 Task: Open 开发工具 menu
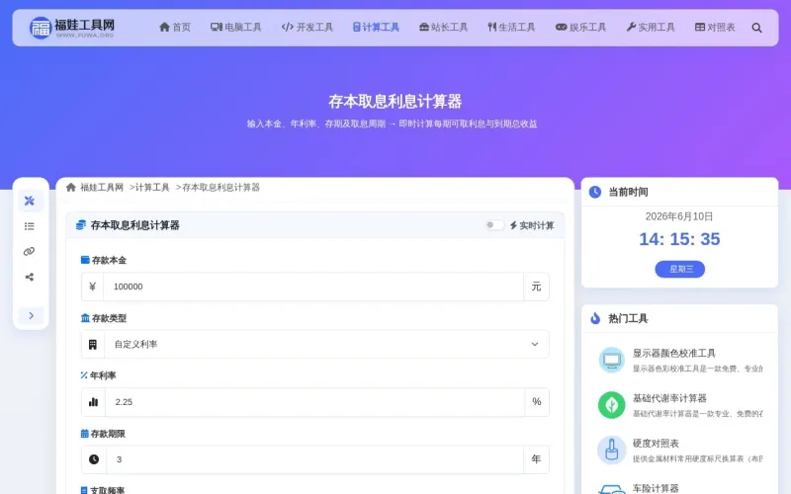pos(308,28)
